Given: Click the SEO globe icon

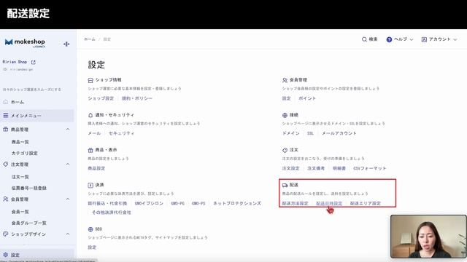Looking at the screenshot, I should point(90,229).
